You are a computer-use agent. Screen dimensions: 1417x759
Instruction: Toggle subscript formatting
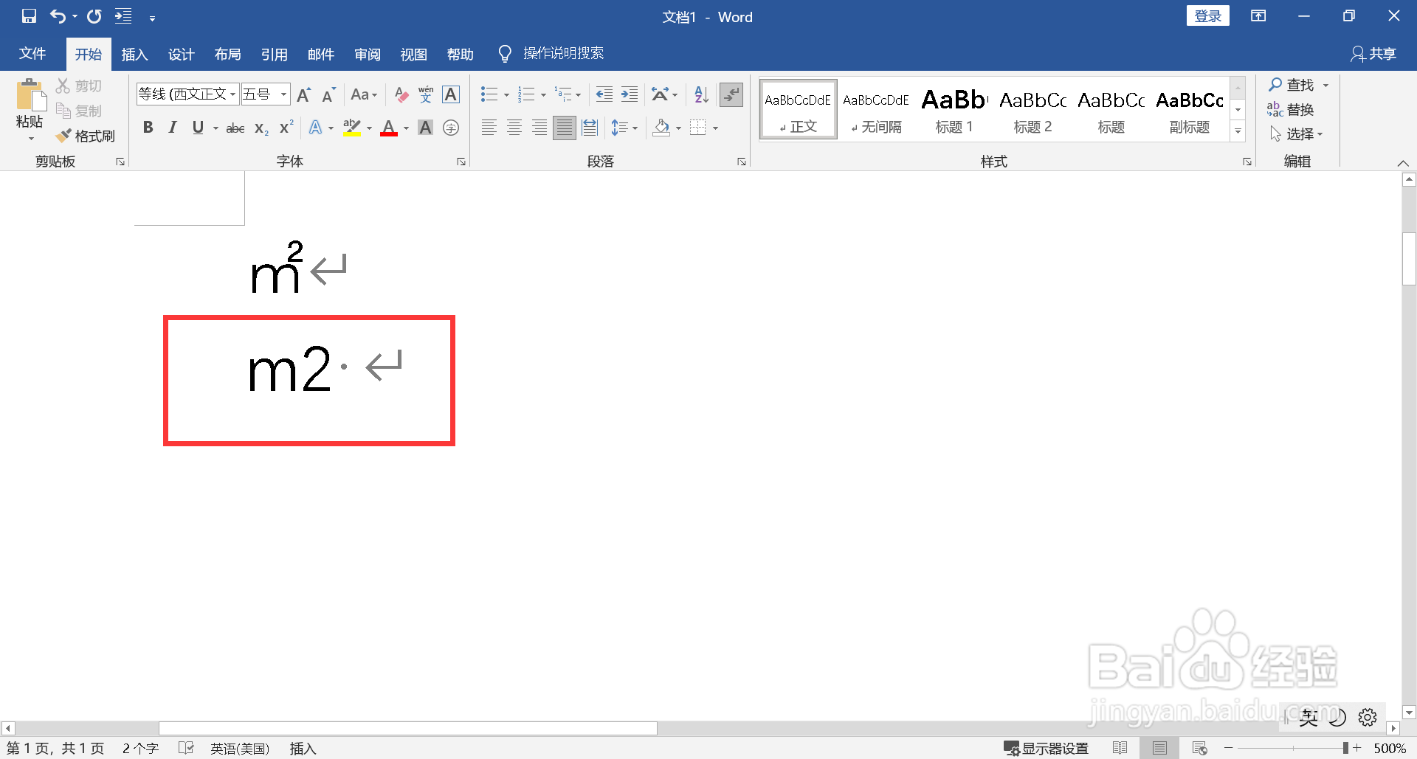(261, 128)
